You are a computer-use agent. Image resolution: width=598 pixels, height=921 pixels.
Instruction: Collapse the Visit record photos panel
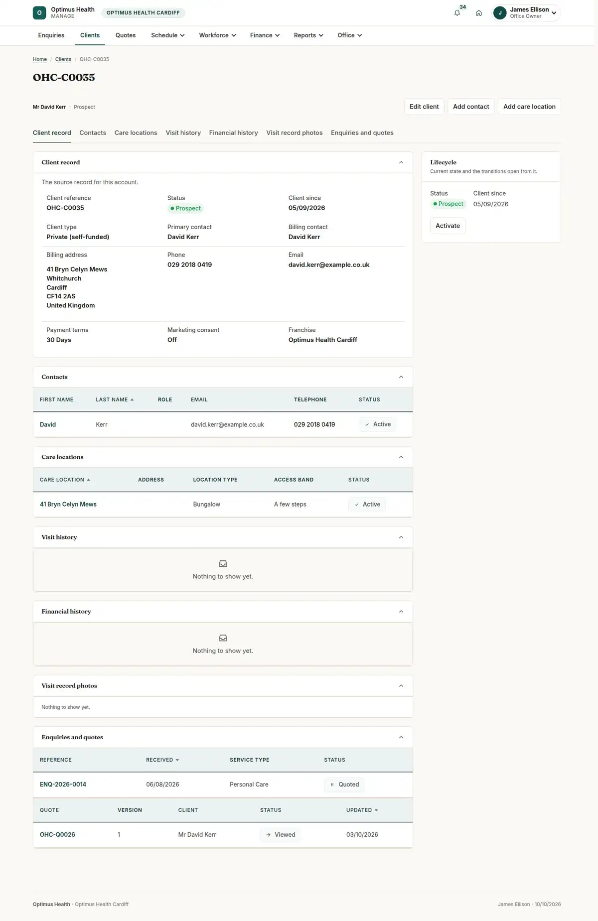401,686
